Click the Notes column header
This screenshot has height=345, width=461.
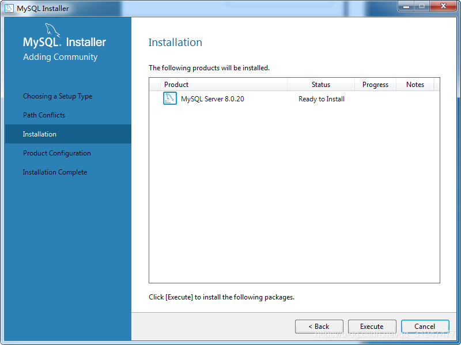click(x=415, y=85)
